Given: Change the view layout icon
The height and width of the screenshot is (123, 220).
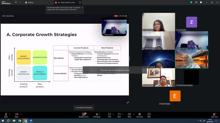Looking at the screenshot, I should pyautogui.click(x=201, y=2).
